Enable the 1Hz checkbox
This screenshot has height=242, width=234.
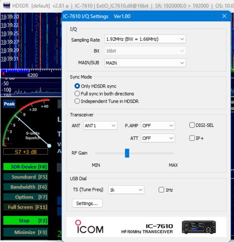161,190
